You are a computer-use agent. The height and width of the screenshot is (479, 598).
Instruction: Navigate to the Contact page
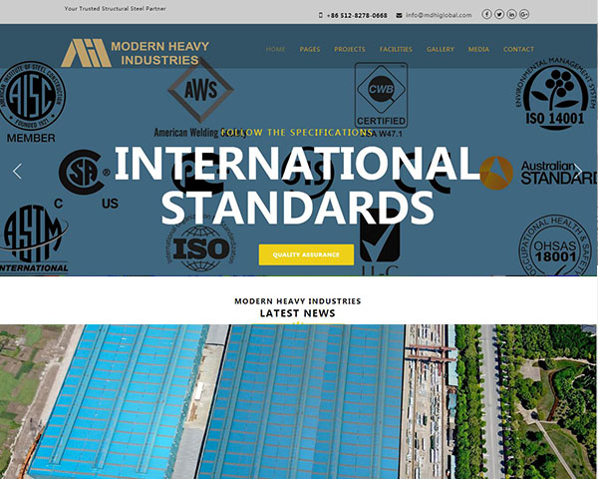518,49
